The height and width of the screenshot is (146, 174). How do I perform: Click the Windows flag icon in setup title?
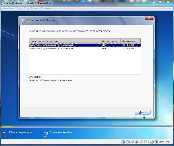point(29,20)
